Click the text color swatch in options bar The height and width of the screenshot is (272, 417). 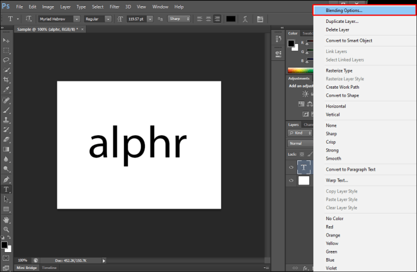[231, 19]
